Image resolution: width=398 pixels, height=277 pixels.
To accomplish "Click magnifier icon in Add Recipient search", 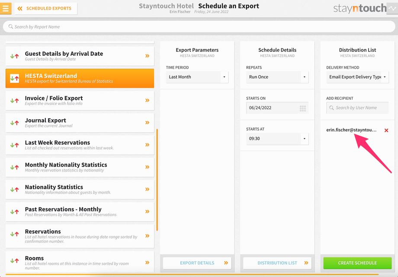I will pyautogui.click(x=331, y=108).
